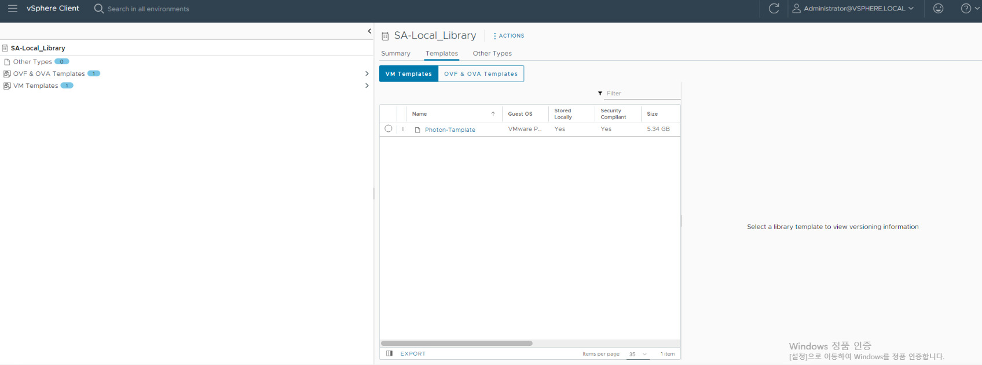Sort by the Name column header
Screen dimensions: 982x365
tap(420, 114)
